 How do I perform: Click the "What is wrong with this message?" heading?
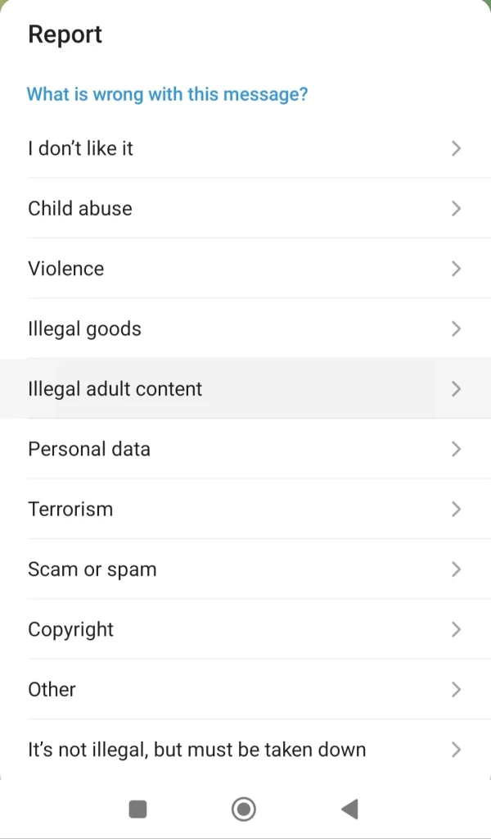click(x=167, y=94)
